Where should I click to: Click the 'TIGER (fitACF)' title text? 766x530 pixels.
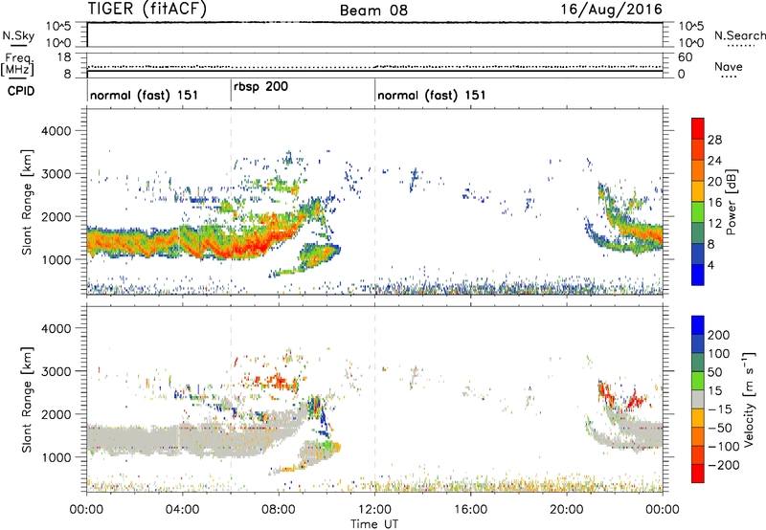tap(147, 9)
